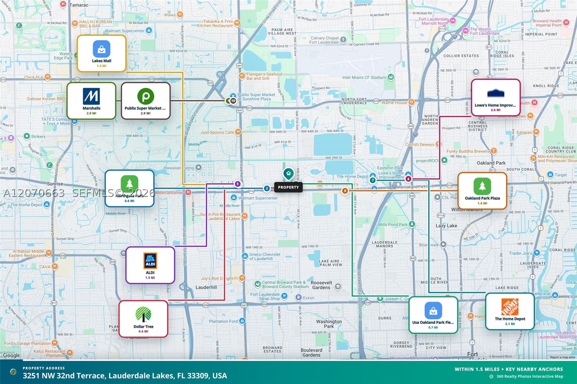This screenshot has height=384, width=577.
Task: Click the Publix Super Market logo icon
Action: click(146, 96)
